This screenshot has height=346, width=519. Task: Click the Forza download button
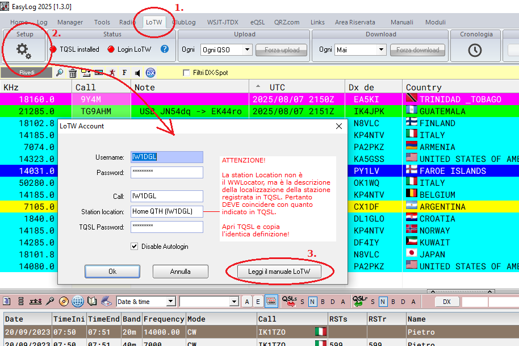click(418, 50)
